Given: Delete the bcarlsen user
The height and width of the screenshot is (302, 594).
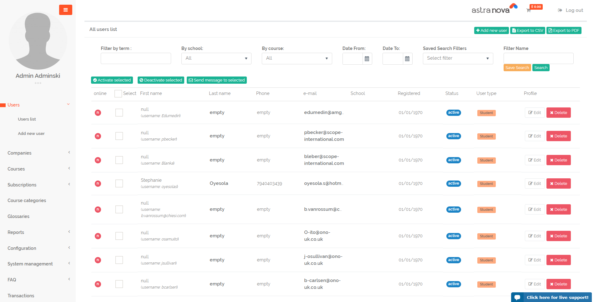Looking at the screenshot, I should coord(559,284).
